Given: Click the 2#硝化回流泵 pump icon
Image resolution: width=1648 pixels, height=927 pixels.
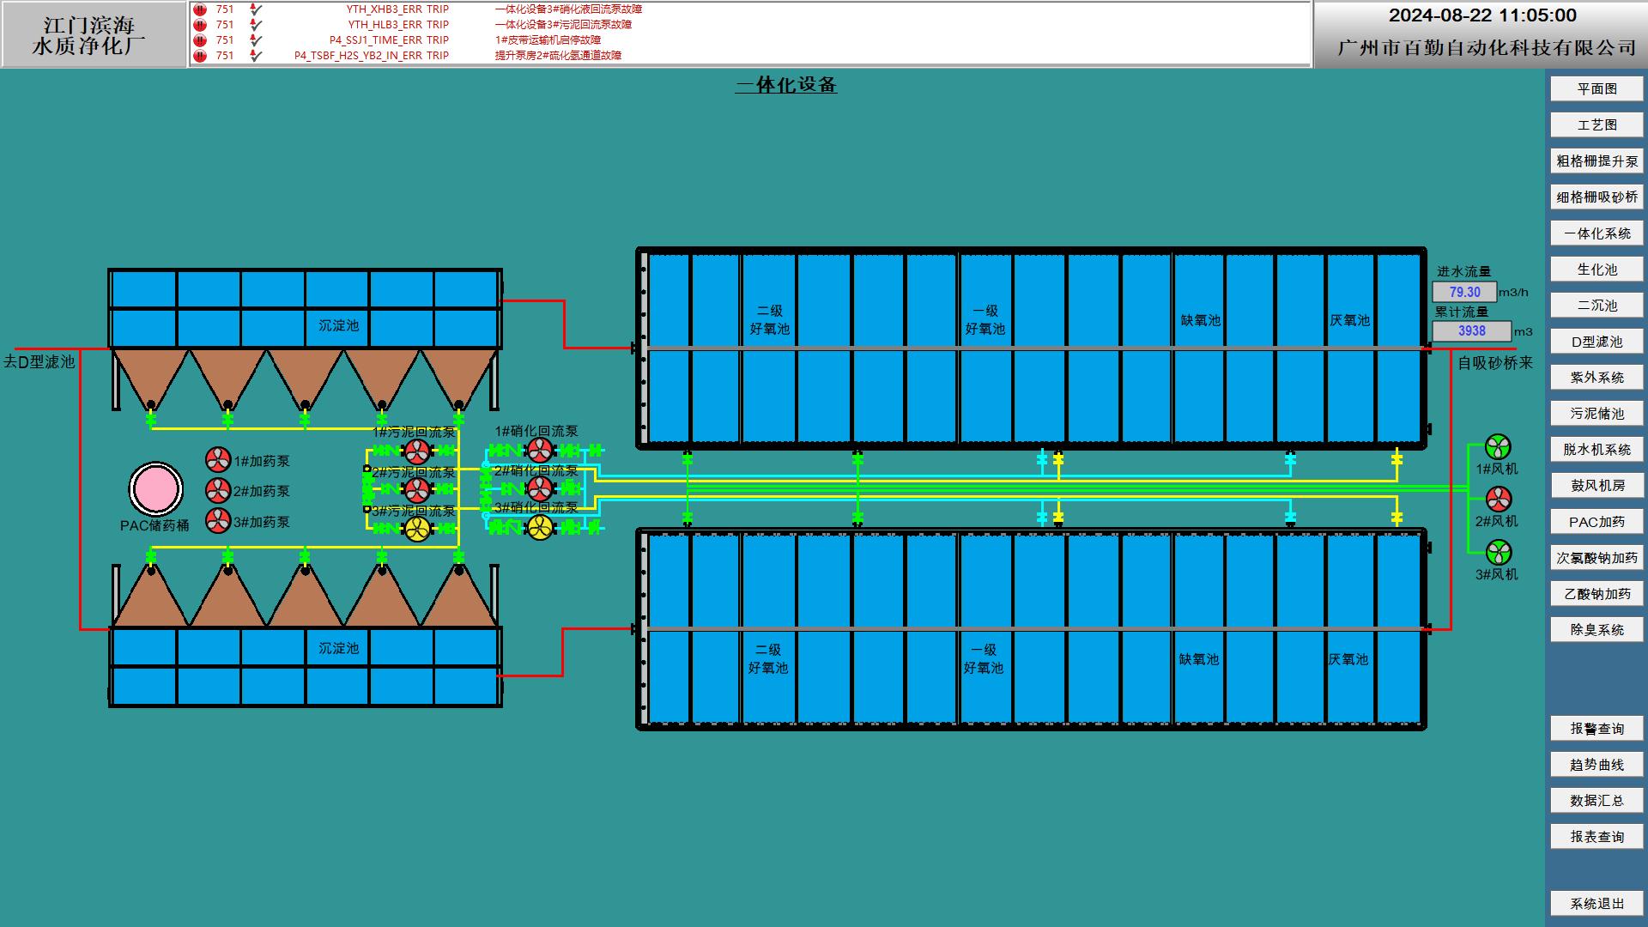Looking at the screenshot, I should (540, 488).
